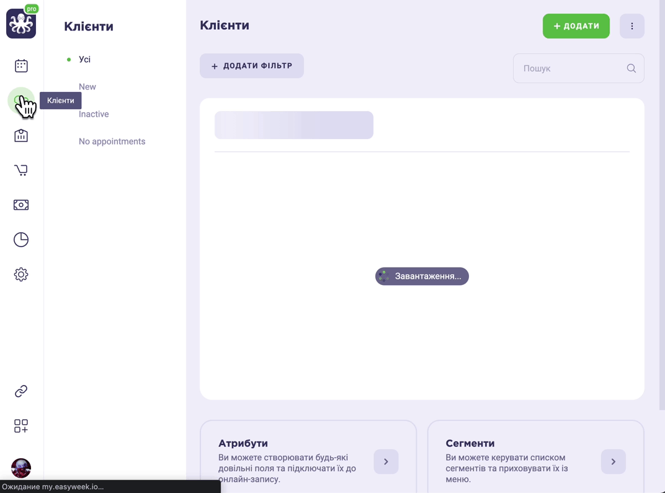Expand the Атрибути card arrow

click(386, 461)
